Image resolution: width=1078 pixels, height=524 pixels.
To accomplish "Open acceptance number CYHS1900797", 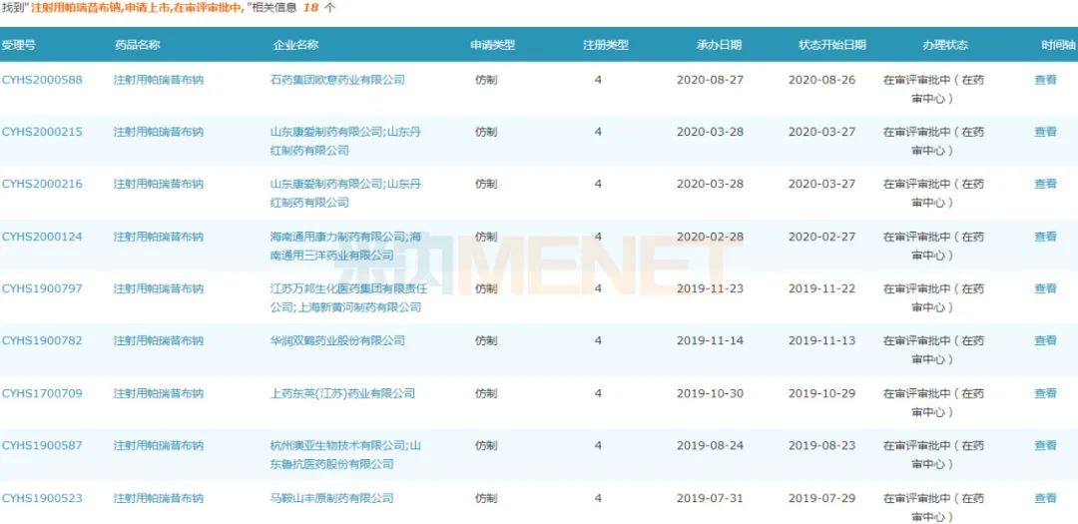I will [42, 288].
